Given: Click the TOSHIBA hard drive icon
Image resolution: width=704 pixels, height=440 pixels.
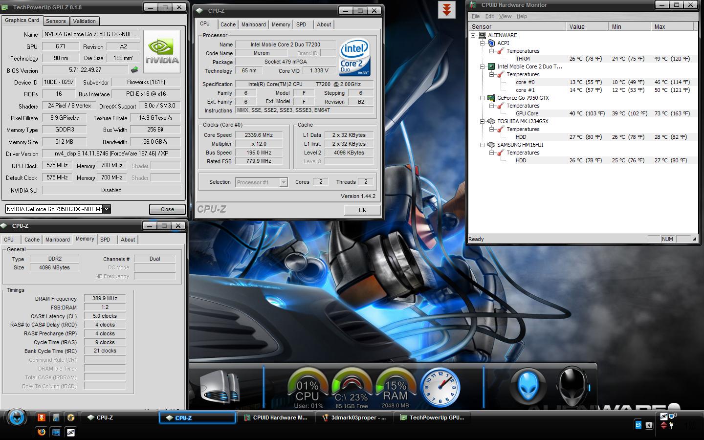Looking at the screenshot, I should click(491, 121).
